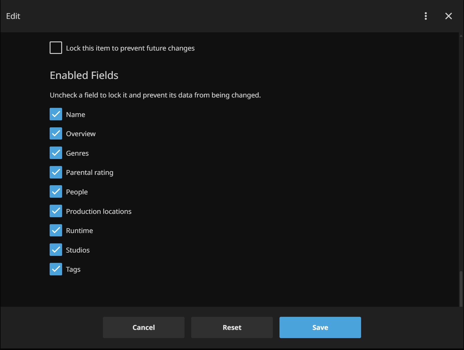Close the Edit dialog with the X
464x350 pixels.
pos(448,16)
